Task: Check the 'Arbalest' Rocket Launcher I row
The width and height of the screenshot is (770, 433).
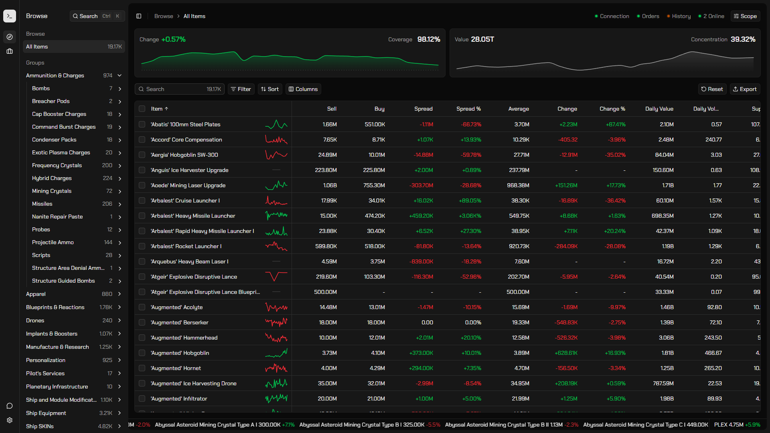Action: coord(142,246)
